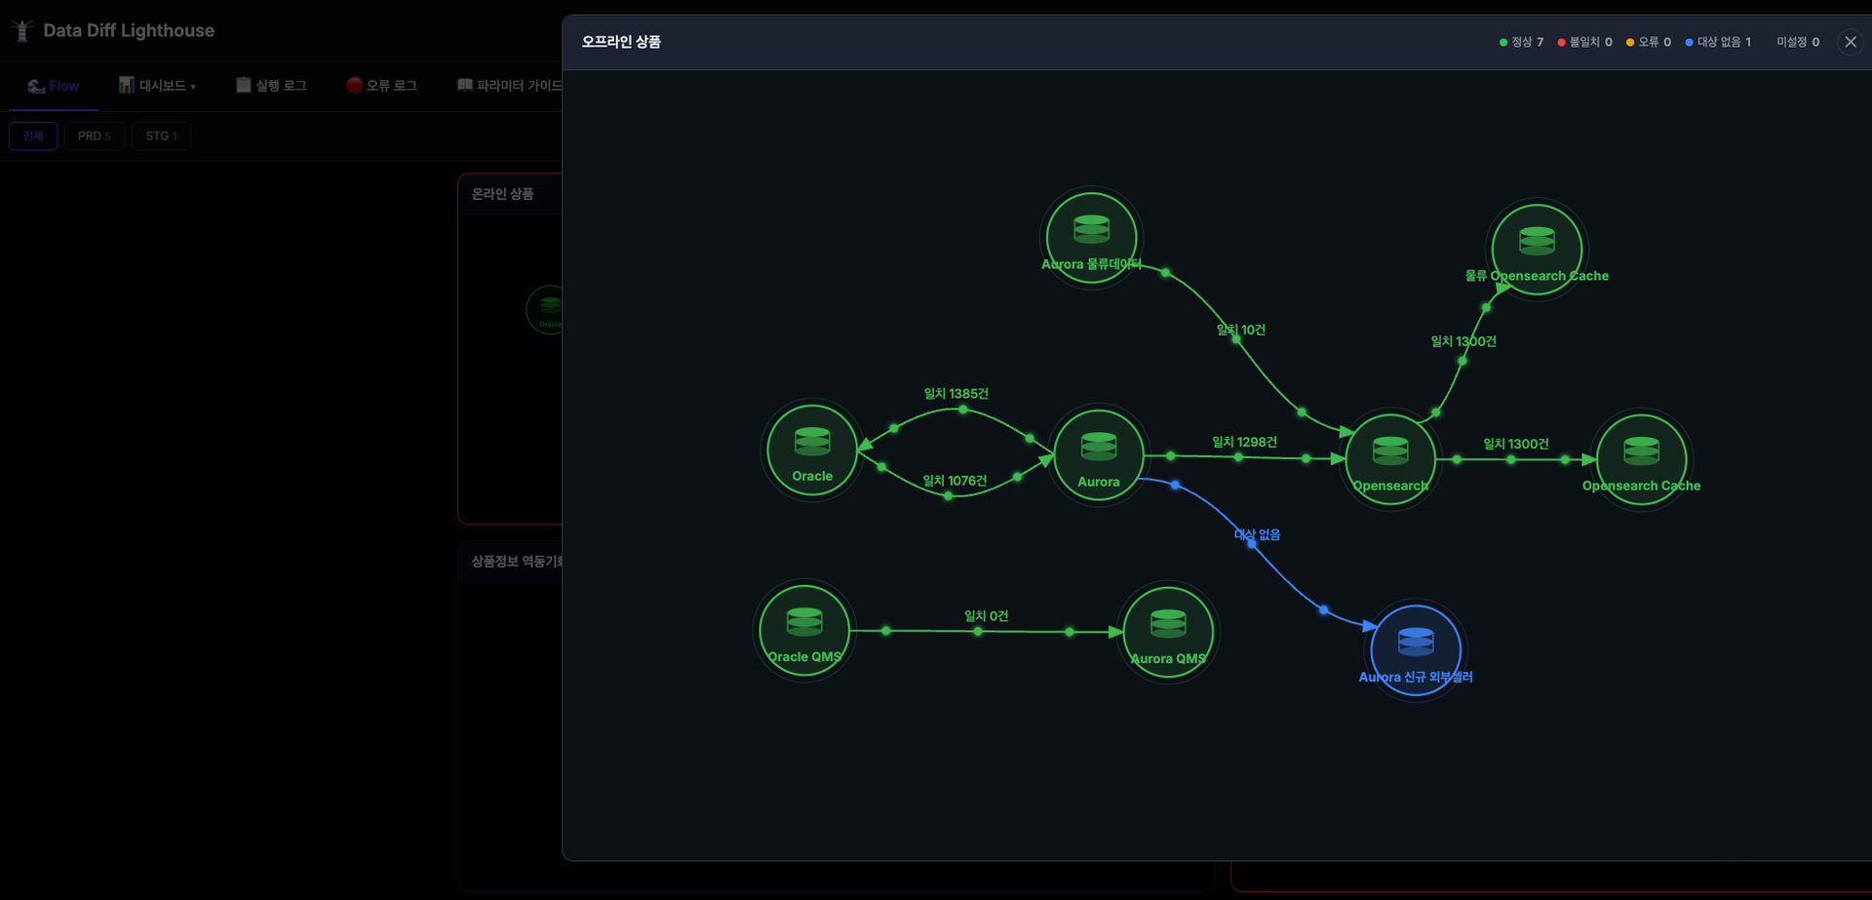
Task: Select the 물류 Opensearch Cache node
Action: point(1538,250)
